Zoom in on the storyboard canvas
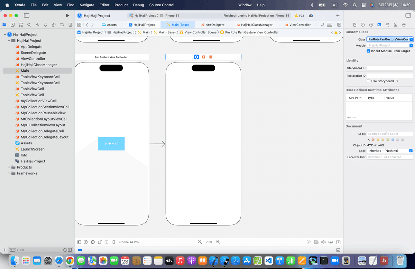The width and height of the screenshot is (415, 269). (x=219, y=242)
